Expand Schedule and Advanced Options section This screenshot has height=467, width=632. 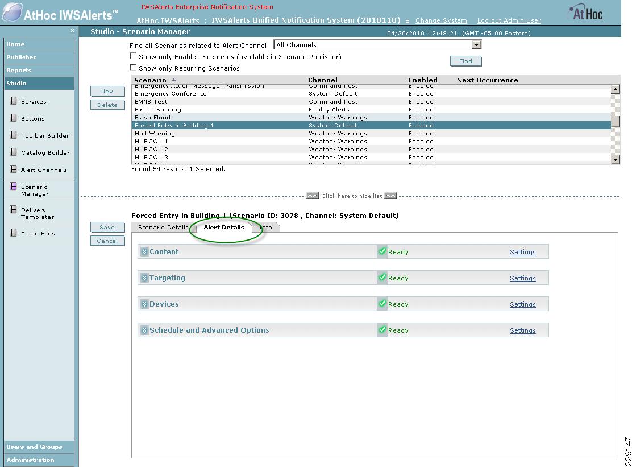(145, 330)
